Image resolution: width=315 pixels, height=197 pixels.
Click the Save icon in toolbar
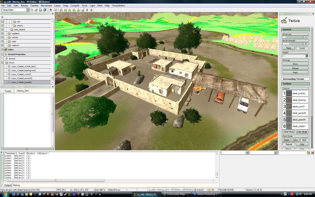click(40, 10)
